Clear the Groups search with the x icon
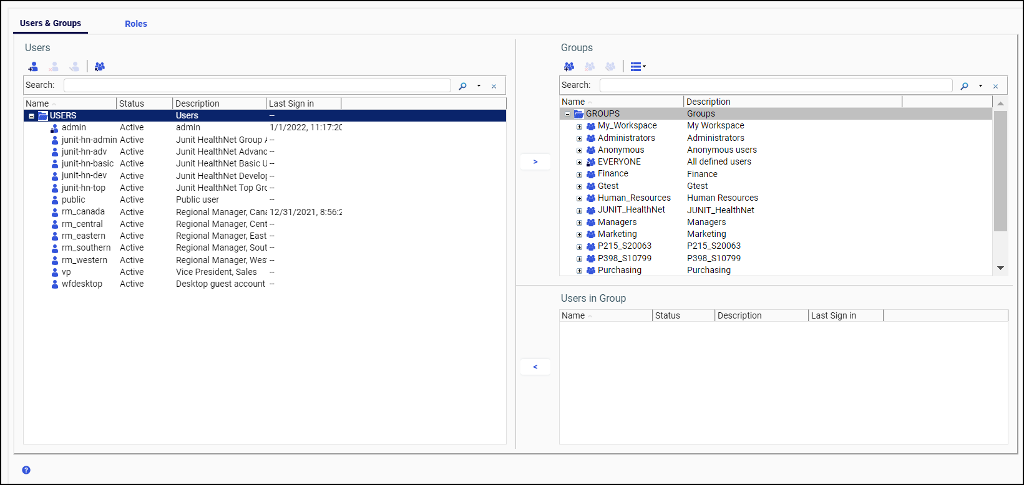The image size is (1024, 485). click(x=995, y=86)
